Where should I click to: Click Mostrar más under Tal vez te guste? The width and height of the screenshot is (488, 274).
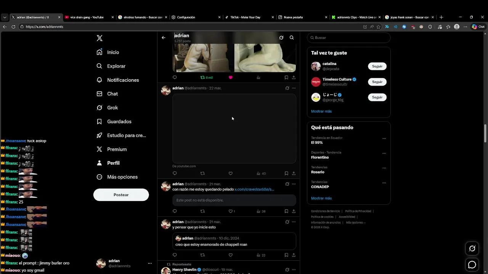tap(321, 111)
